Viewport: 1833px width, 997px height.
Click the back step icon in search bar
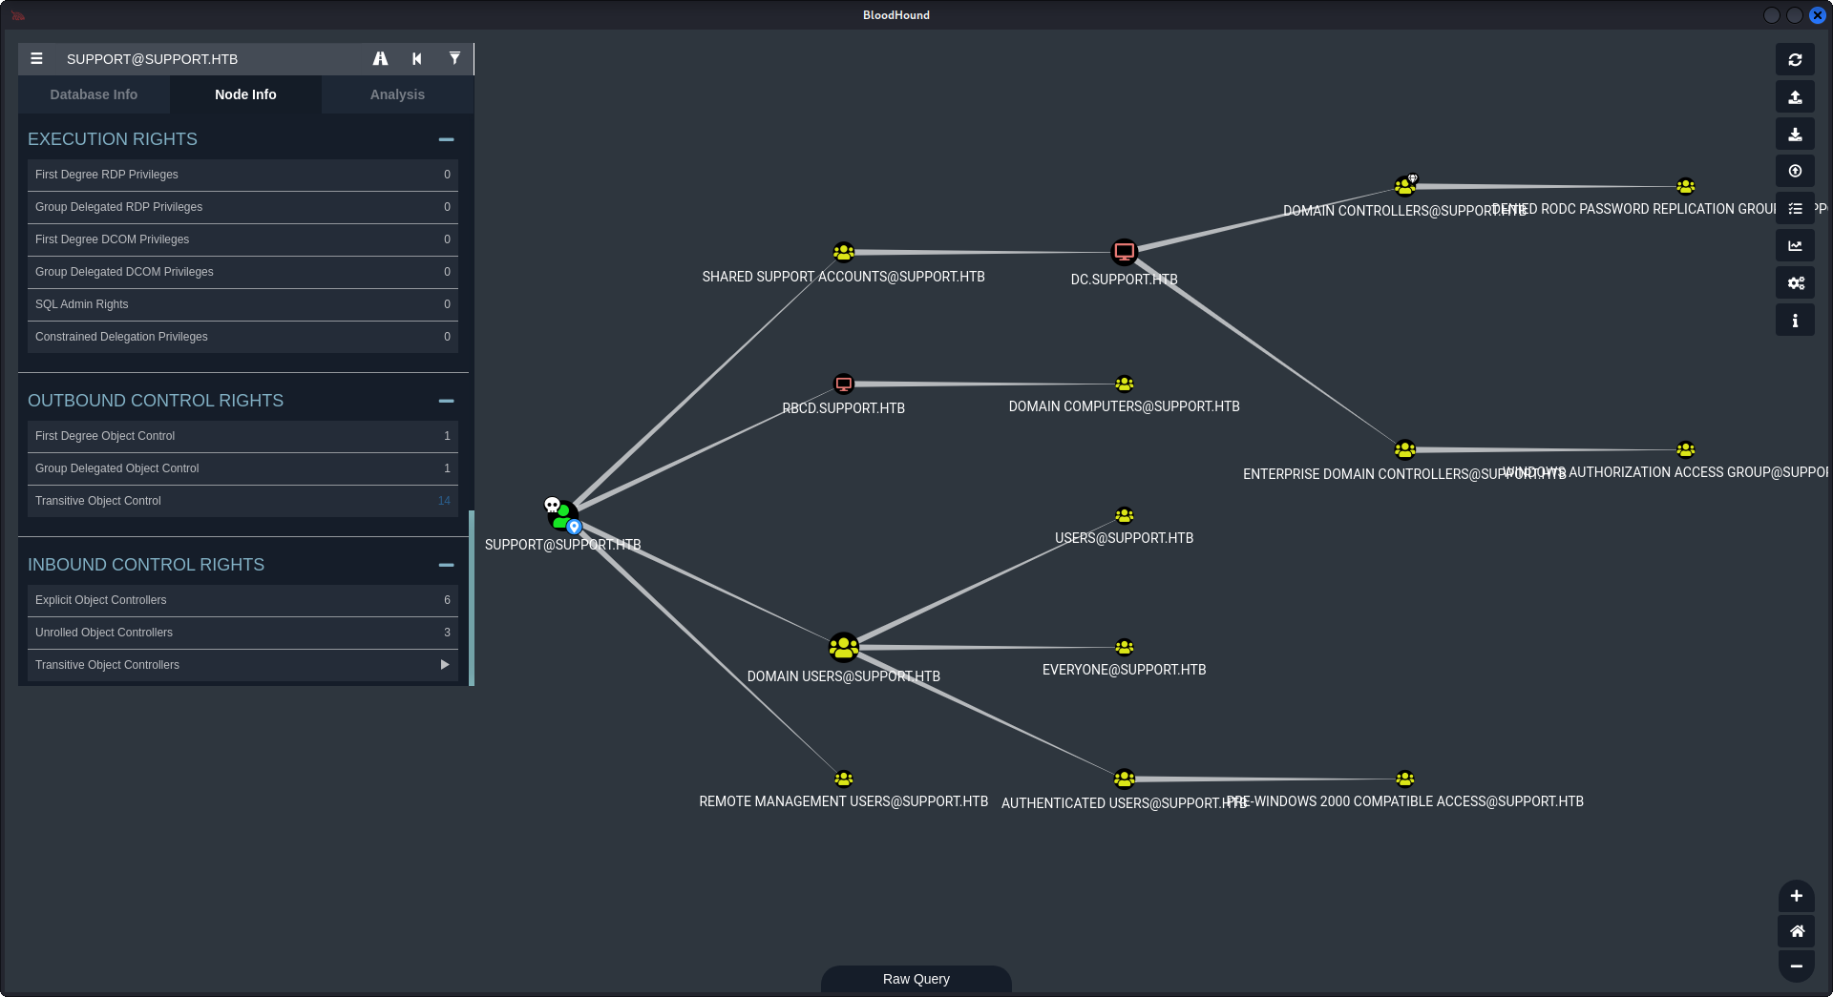417,58
